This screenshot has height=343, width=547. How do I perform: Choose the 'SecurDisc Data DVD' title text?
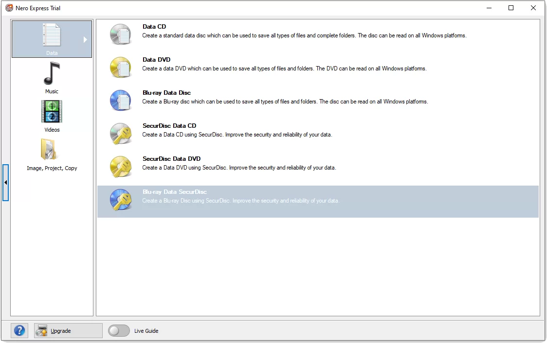[171, 159]
